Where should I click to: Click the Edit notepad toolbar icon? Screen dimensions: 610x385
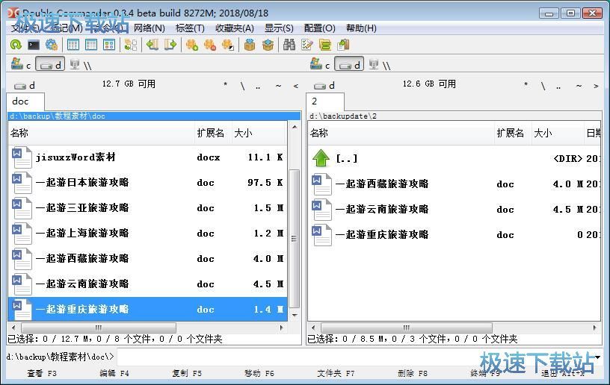pyautogui.click(x=306, y=45)
